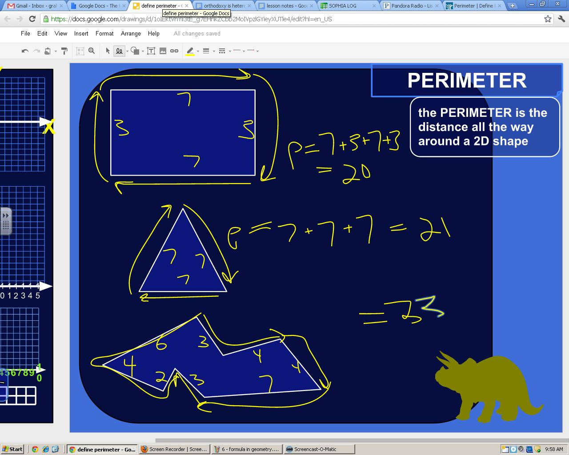Screen dimensions: 569x455
Task: Open the Line dash style dropdown
Action: tap(230, 51)
